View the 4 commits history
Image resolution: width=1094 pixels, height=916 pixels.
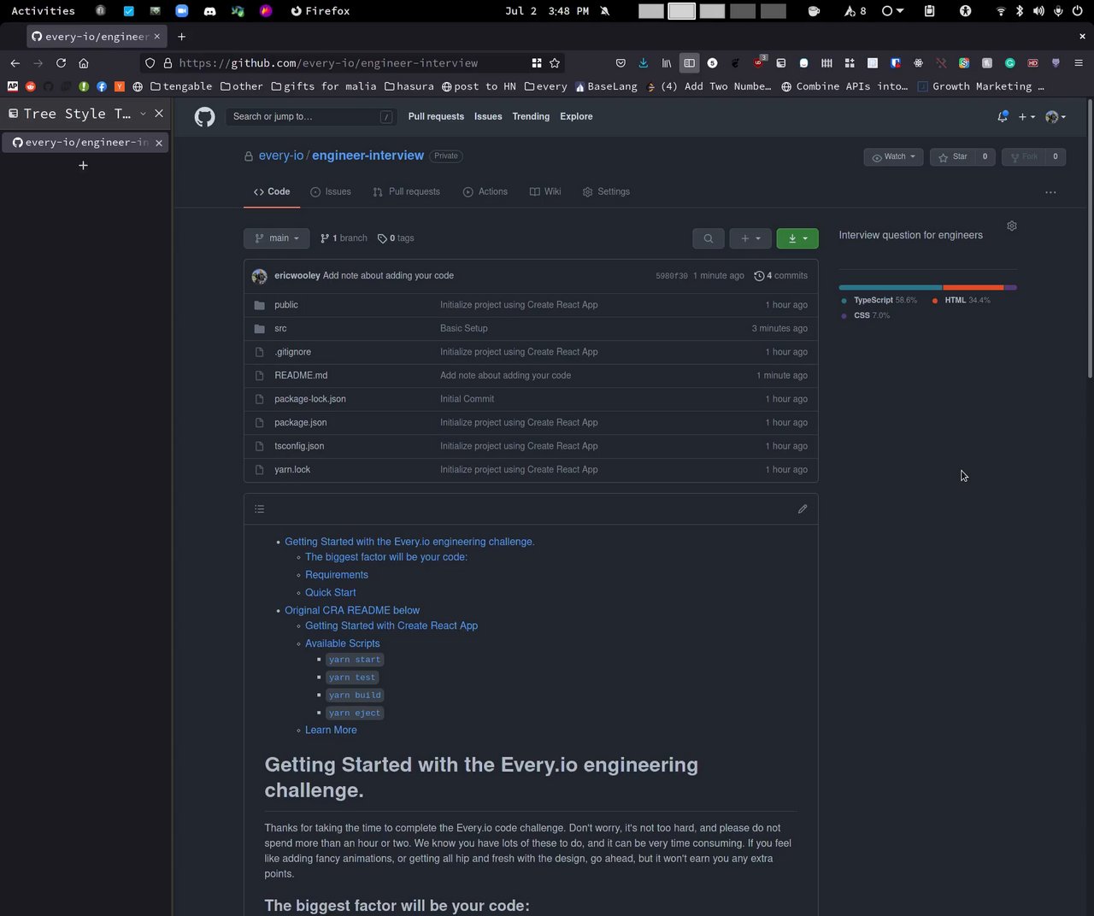click(x=781, y=276)
